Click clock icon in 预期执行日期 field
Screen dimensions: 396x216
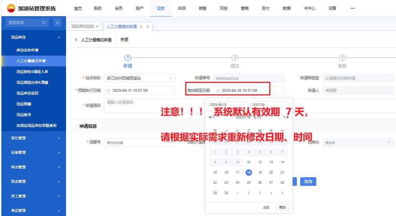click(109, 91)
